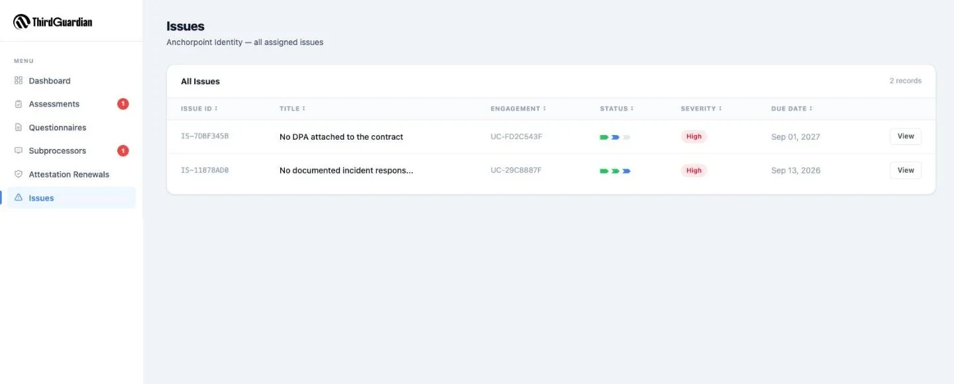954x384 pixels.
Task: Click the Assessments red notification badge
Action: click(123, 104)
